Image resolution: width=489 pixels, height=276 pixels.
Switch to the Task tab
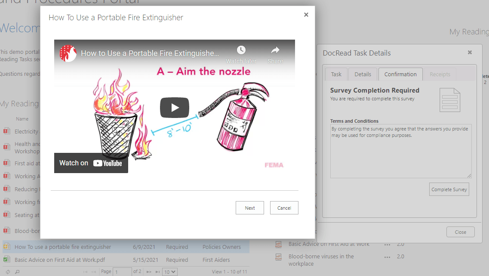(x=336, y=74)
